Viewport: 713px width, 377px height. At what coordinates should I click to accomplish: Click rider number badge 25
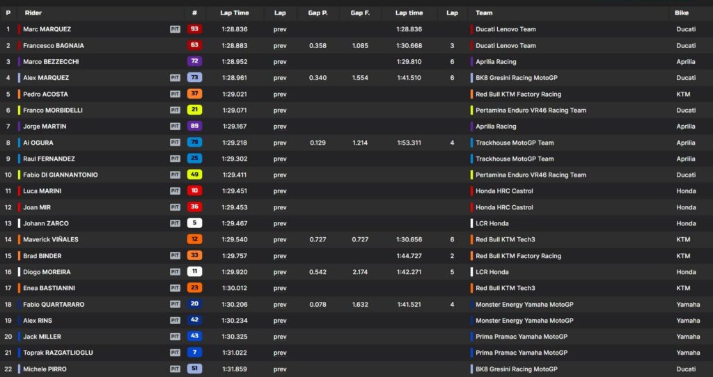pyautogui.click(x=194, y=159)
